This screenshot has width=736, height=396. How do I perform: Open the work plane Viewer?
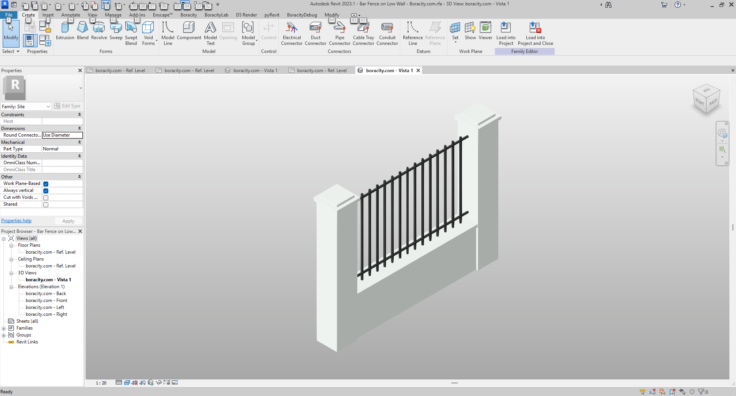point(485,31)
